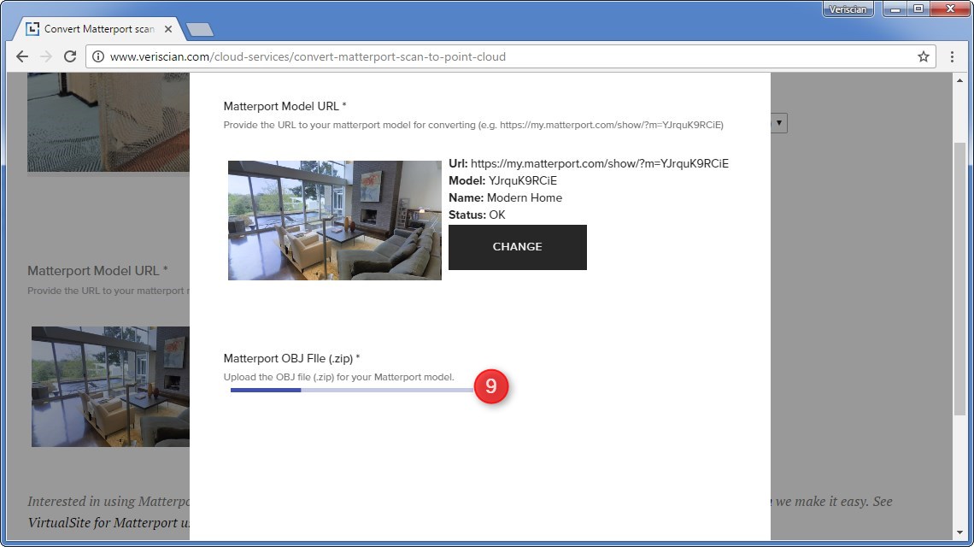Click Status: OK text
This screenshot has width=974, height=547.
click(x=477, y=215)
